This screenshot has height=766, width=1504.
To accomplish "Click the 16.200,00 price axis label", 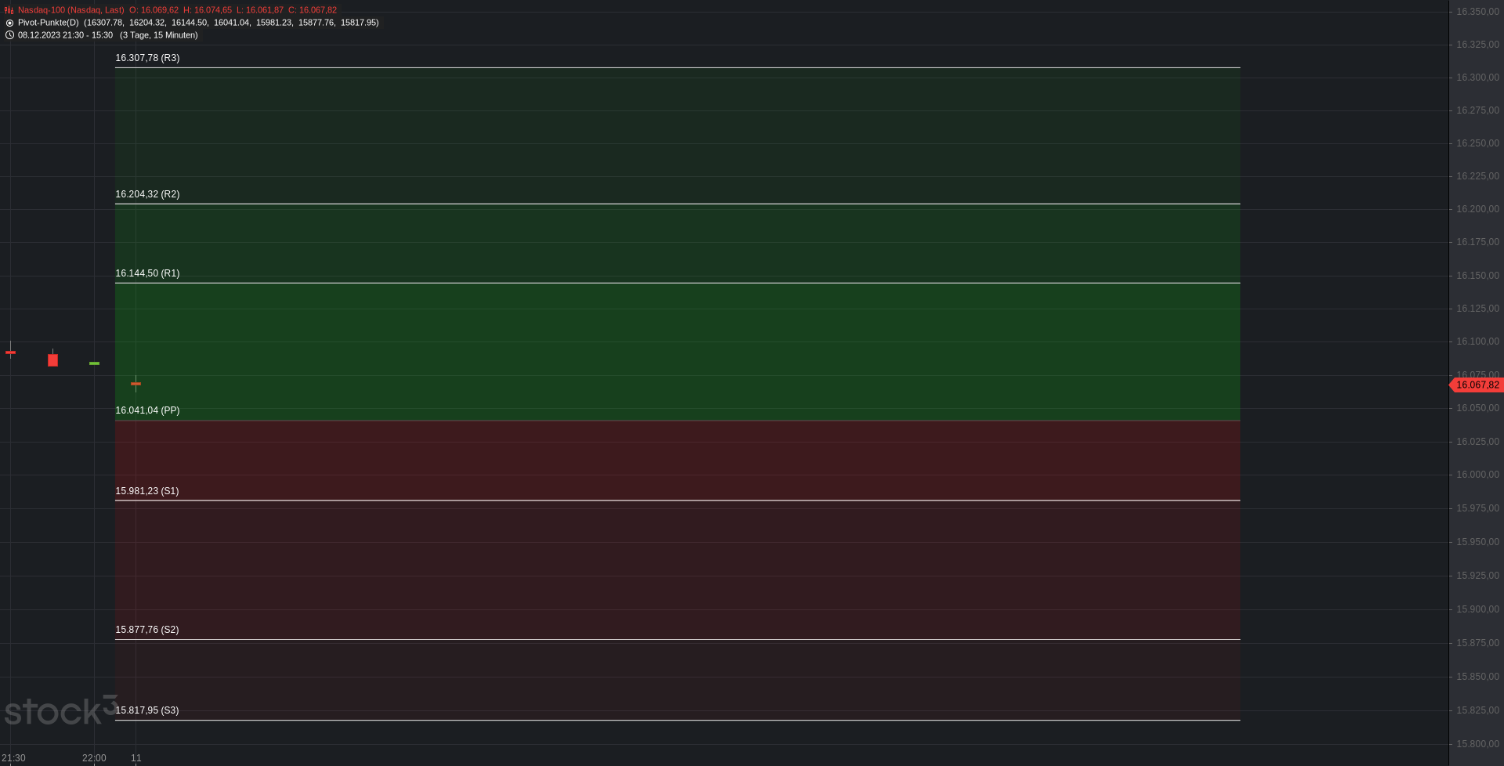I will coord(1477,209).
